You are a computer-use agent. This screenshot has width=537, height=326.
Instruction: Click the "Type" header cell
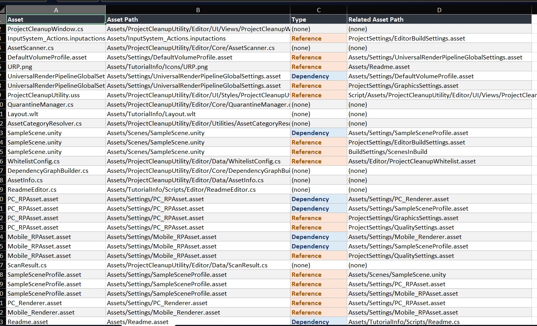[x=319, y=19]
